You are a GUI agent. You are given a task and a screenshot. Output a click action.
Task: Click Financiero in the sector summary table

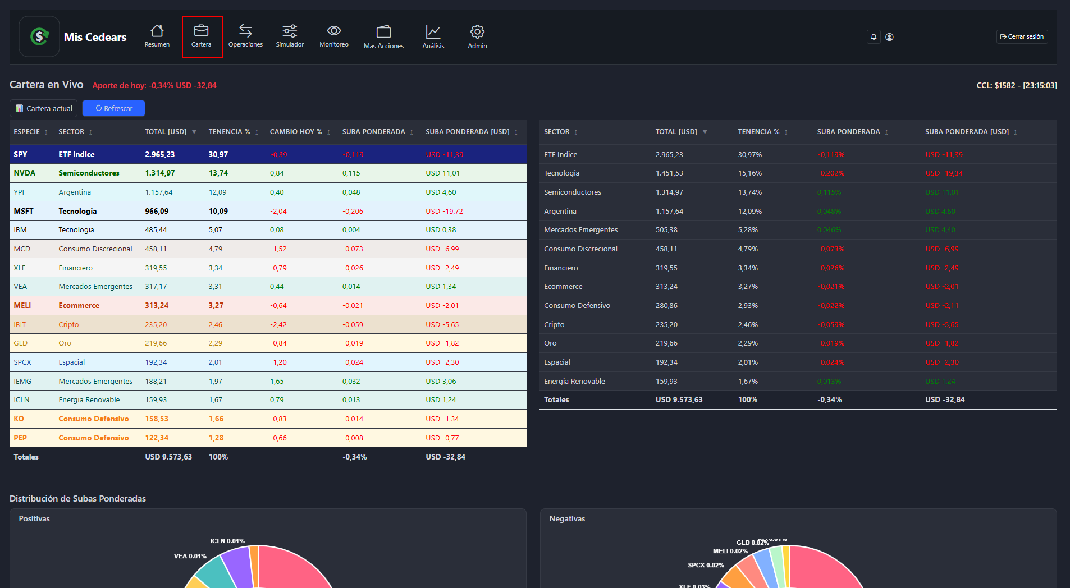click(561, 268)
